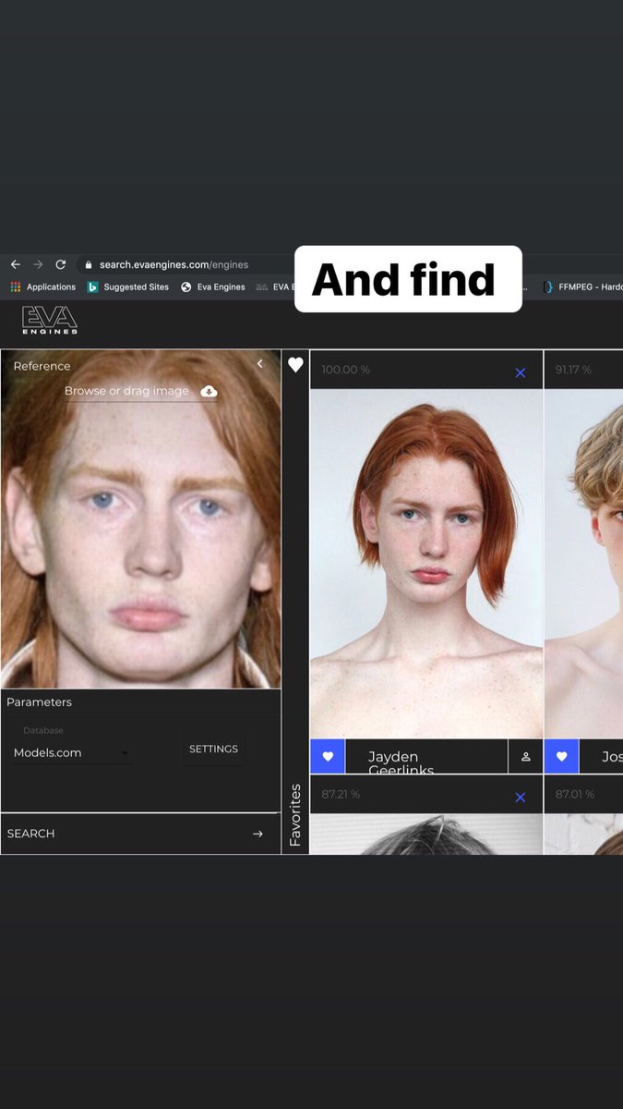This screenshot has height=1109, width=623.
Task: Collapse the Reference panel chevron
Action: (x=260, y=364)
